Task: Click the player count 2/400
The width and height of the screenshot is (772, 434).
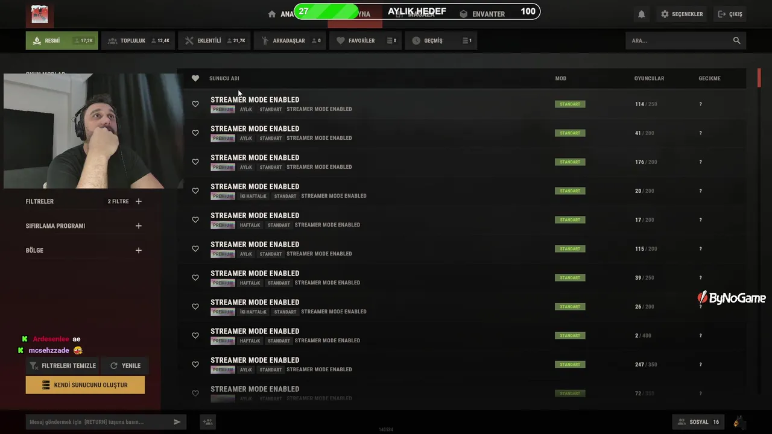Action: (x=643, y=336)
